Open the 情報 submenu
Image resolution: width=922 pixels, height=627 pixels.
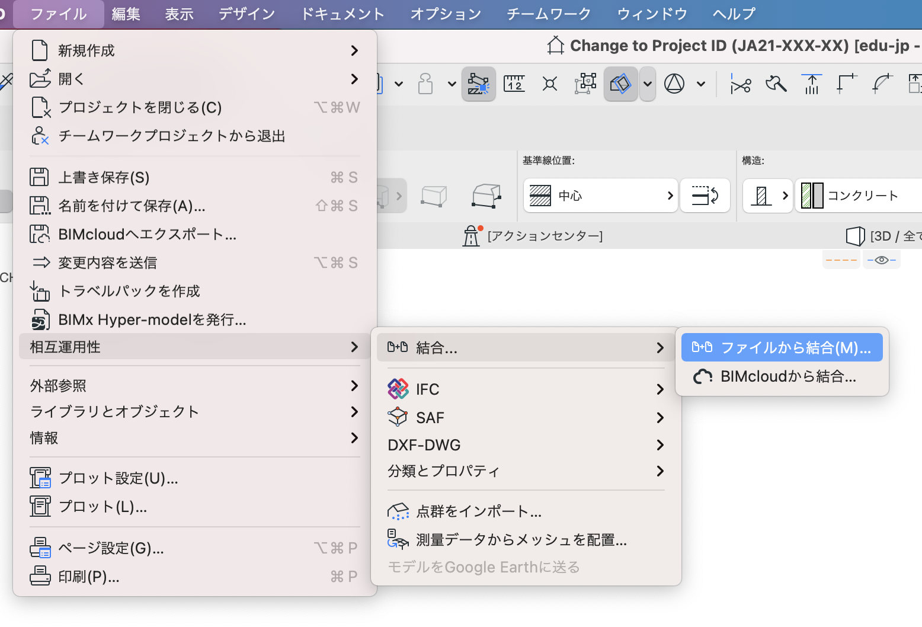[x=194, y=438]
